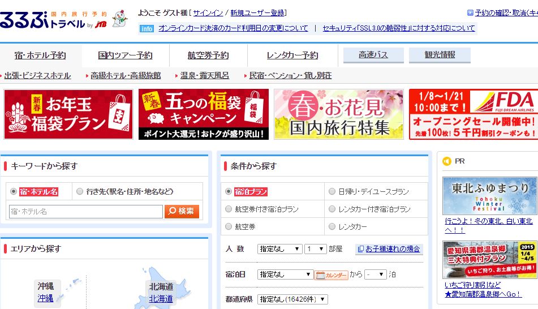The image size is (538, 309).
Task: Select the 宿泊プラン radio button
Action: [229, 192]
